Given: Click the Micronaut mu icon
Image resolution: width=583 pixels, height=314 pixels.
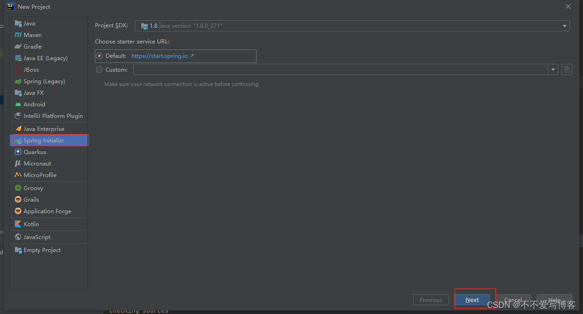Looking at the screenshot, I should tap(18, 164).
